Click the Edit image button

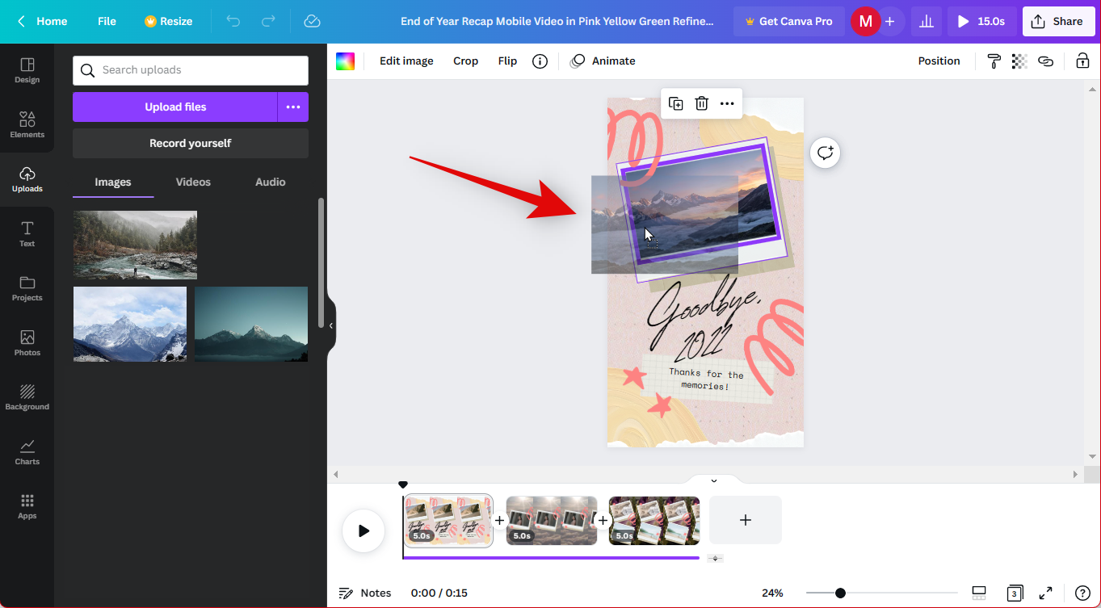tap(406, 61)
